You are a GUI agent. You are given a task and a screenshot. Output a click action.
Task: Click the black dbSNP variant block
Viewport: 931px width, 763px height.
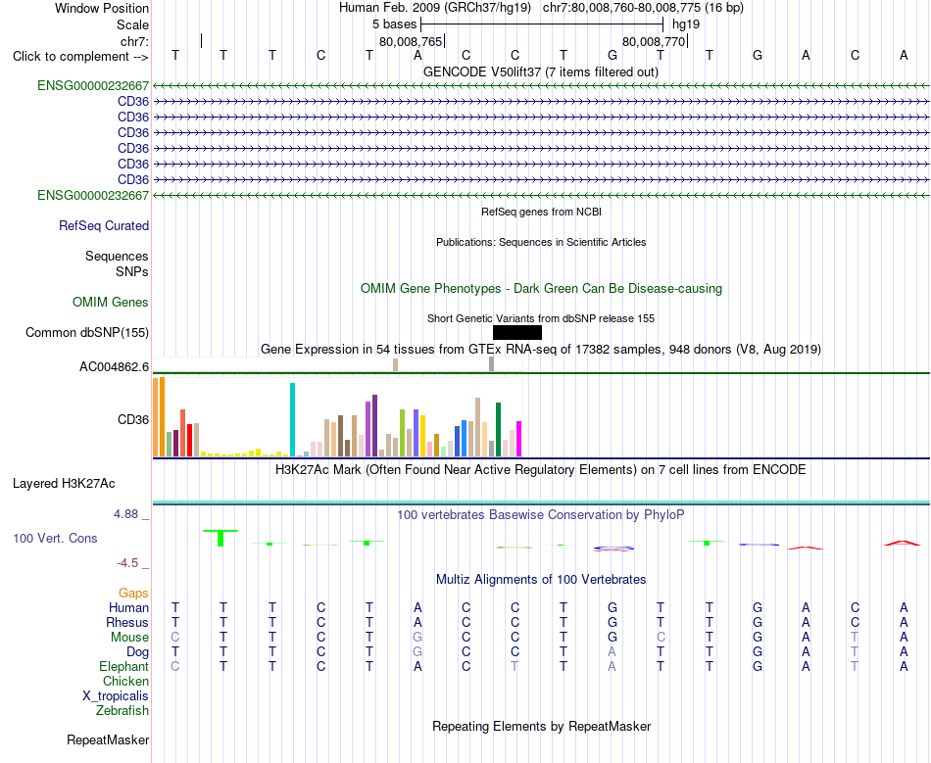tap(517, 332)
